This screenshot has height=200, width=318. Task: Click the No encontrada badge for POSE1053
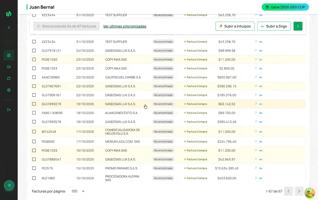163,68
